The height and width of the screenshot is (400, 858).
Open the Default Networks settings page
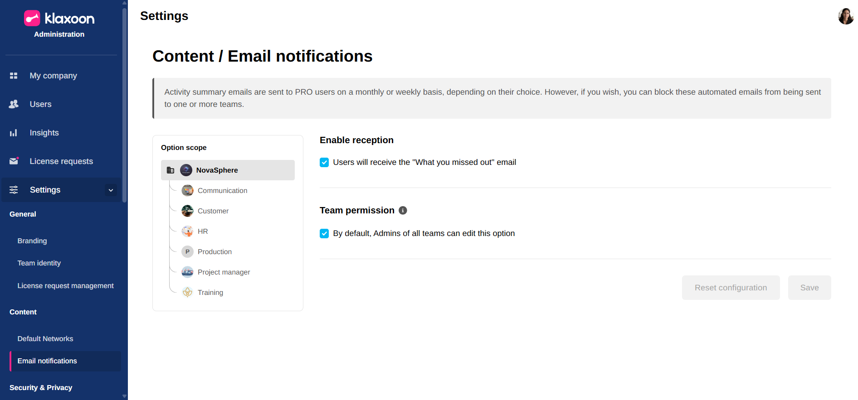pos(45,339)
